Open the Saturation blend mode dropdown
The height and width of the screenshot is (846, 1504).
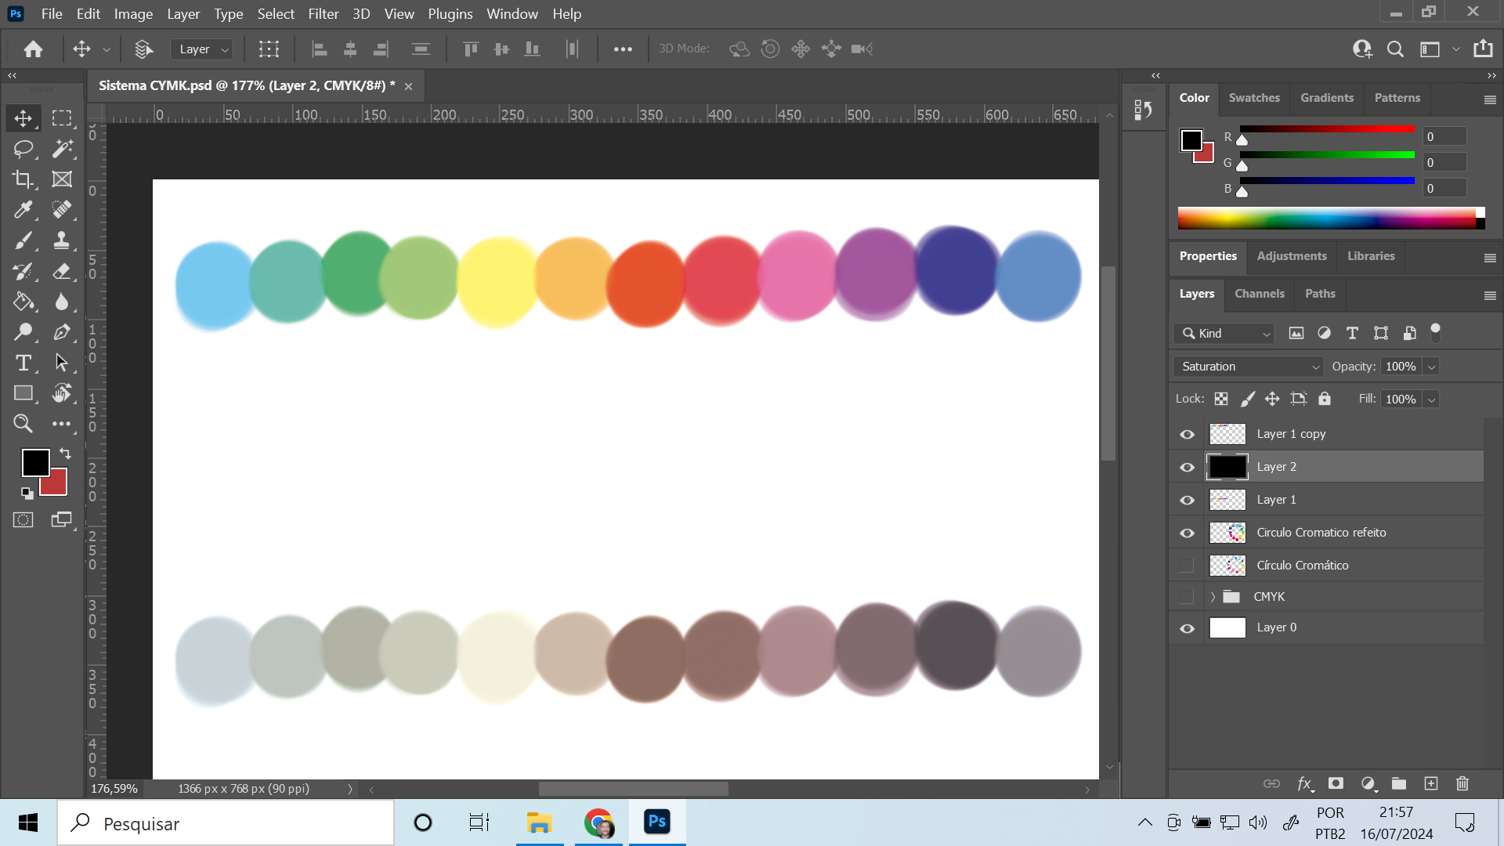point(1247,366)
